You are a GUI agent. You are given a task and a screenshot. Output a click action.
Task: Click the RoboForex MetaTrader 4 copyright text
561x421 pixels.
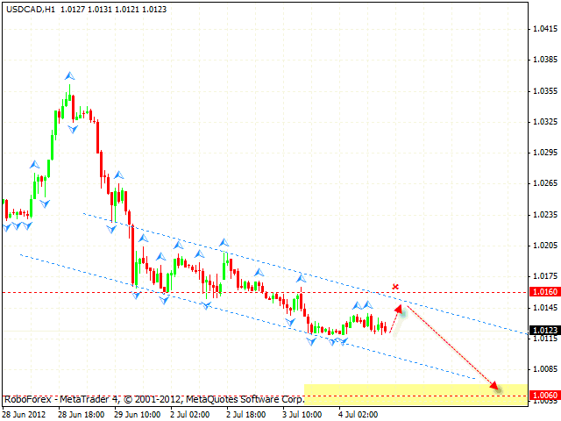pos(153,398)
